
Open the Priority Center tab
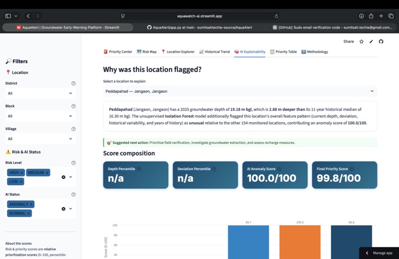pos(118,51)
